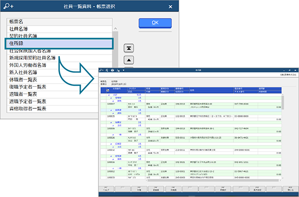Click the magnifier-plus icon in the dialog title bar
Viewport: 299px width, 197px height.
click(x=8, y=6)
